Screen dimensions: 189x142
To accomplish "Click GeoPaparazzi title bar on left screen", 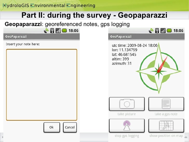I will 42,36.
